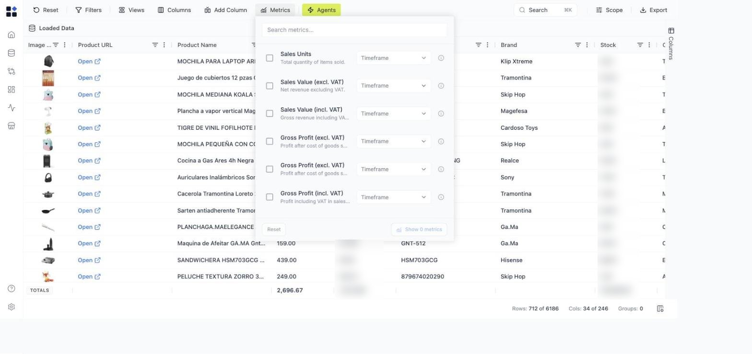
Task: Open the dashboard grid icon in the sidebar
Action: click(x=12, y=90)
